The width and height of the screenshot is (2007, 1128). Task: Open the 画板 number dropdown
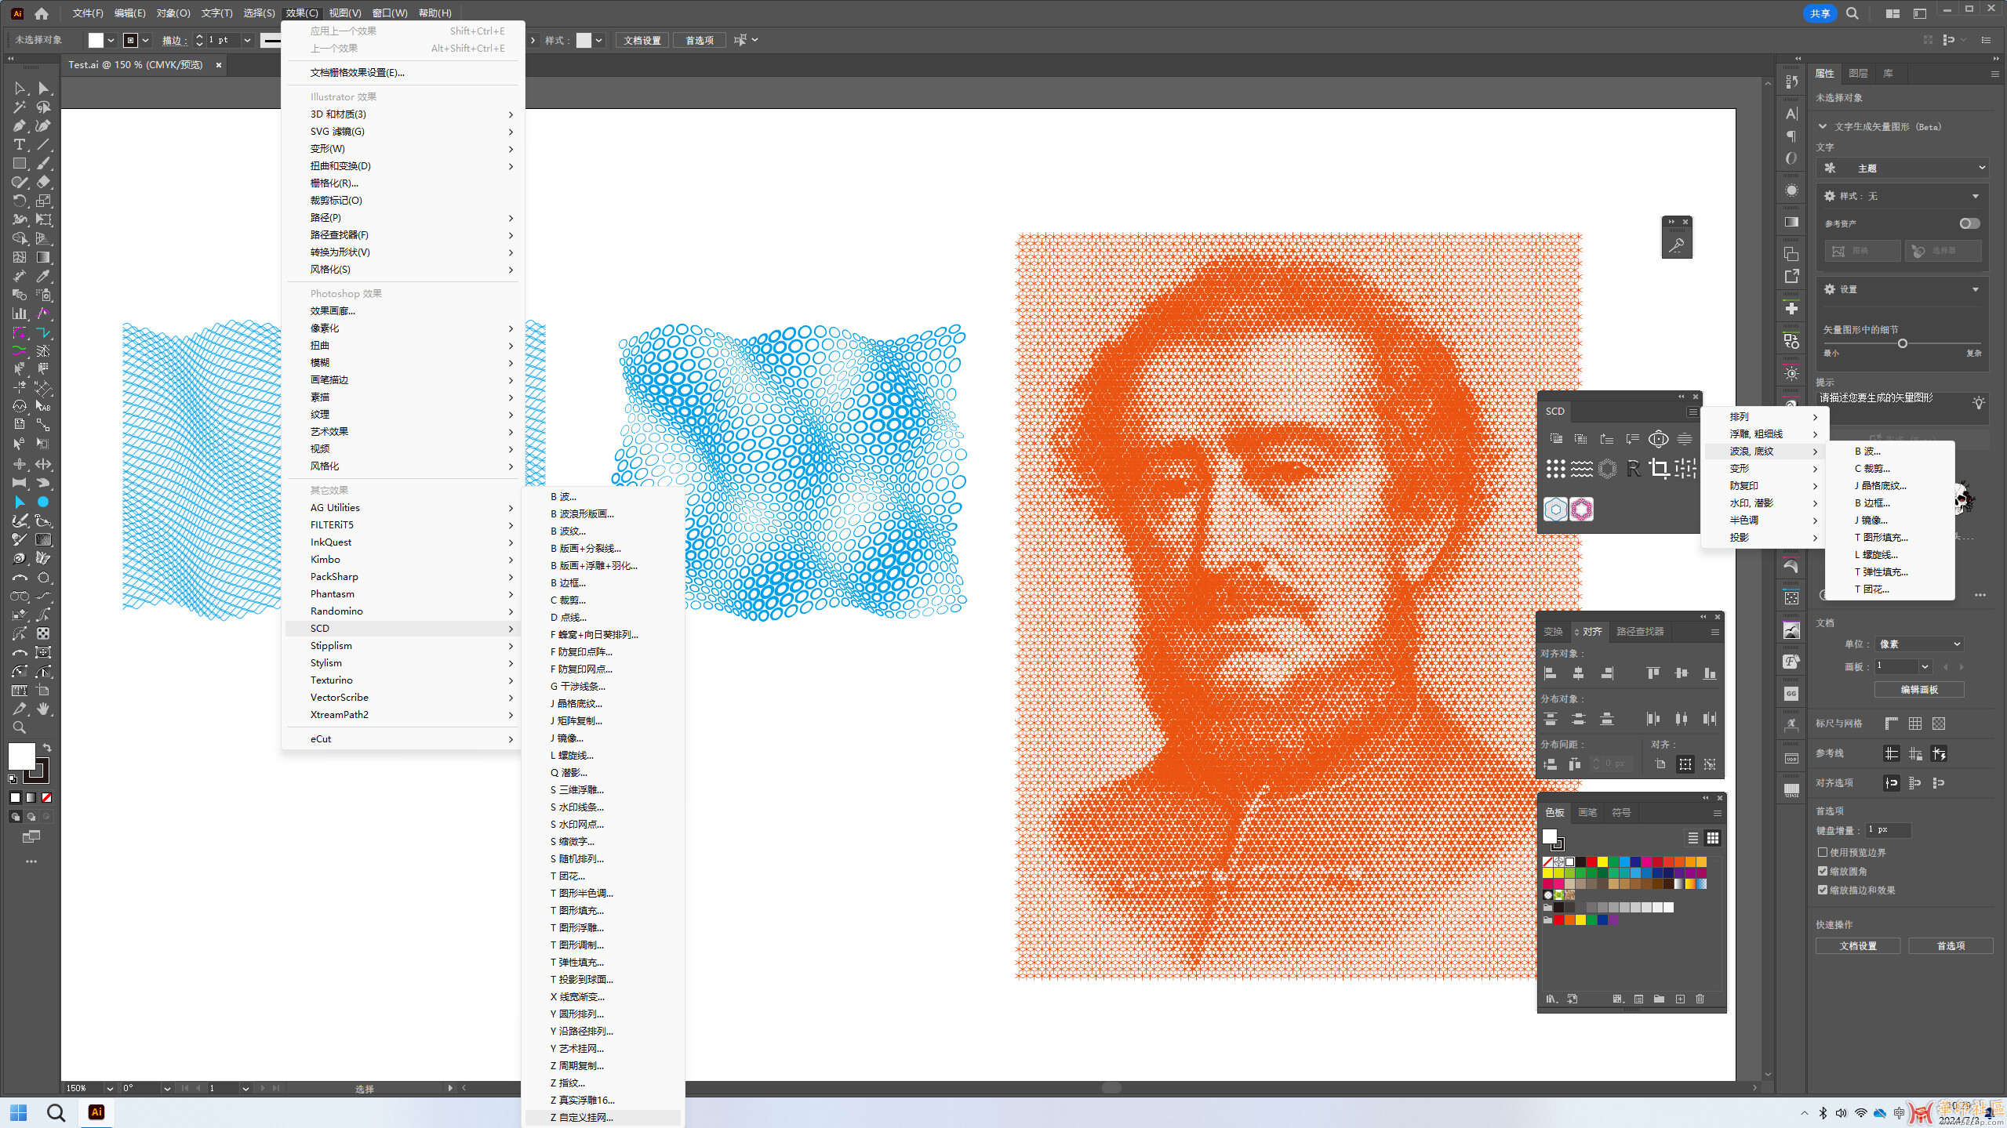pos(1925,666)
